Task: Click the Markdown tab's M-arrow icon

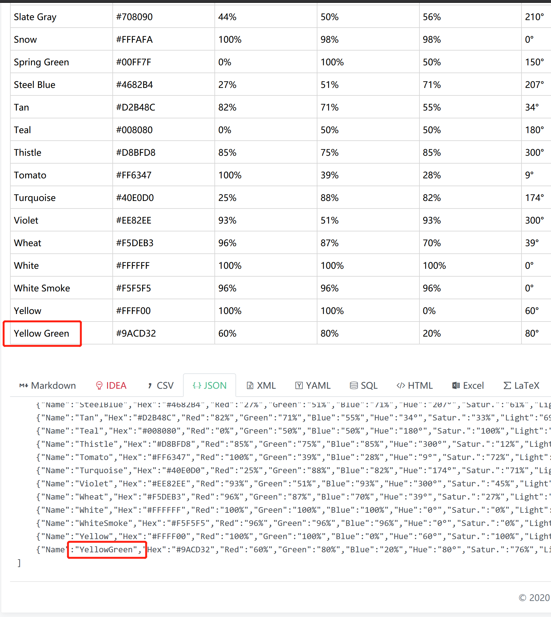Action: click(x=24, y=386)
